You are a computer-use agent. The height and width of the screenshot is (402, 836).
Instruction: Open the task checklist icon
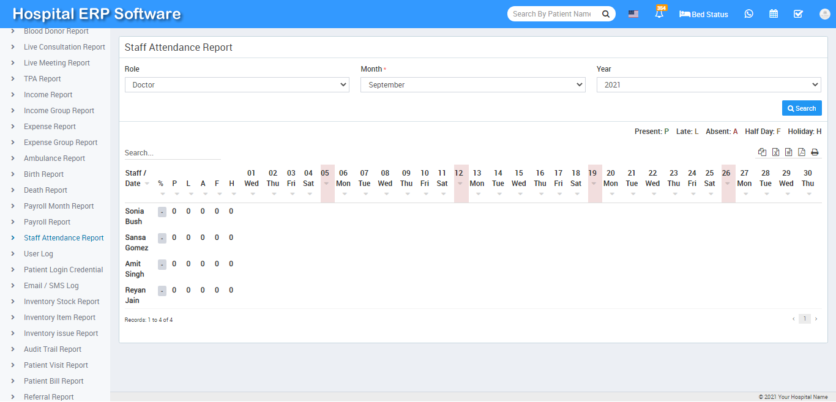pyautogui.click(x=798, y=14)
